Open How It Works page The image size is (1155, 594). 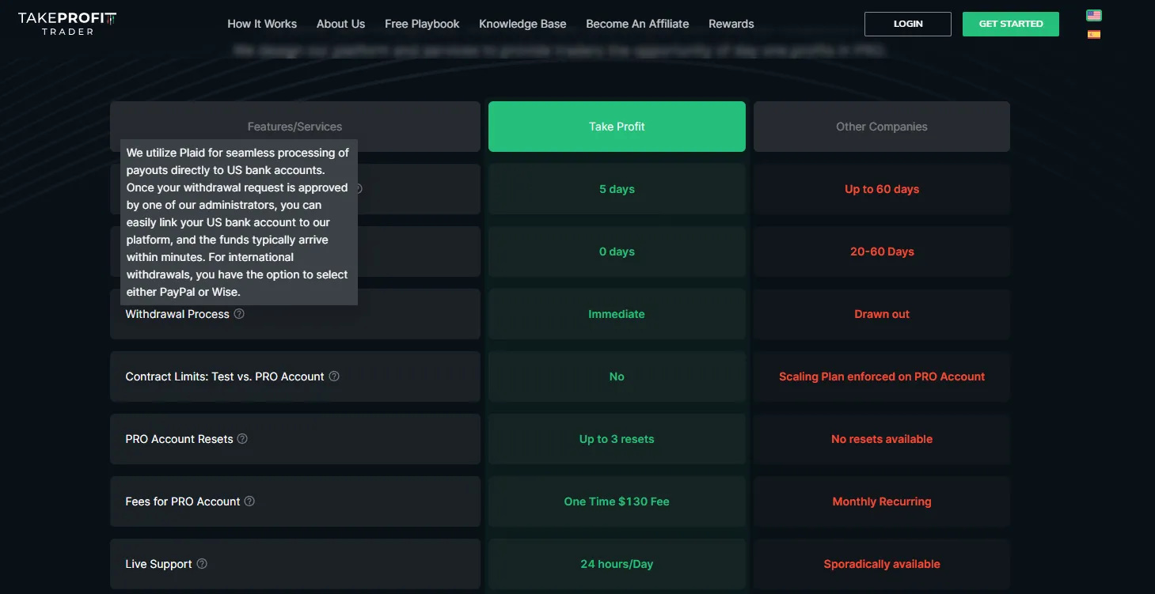point(262,24)
